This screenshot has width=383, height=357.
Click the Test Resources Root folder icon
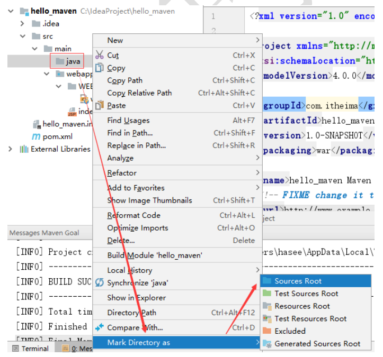[x=267, y=318]
